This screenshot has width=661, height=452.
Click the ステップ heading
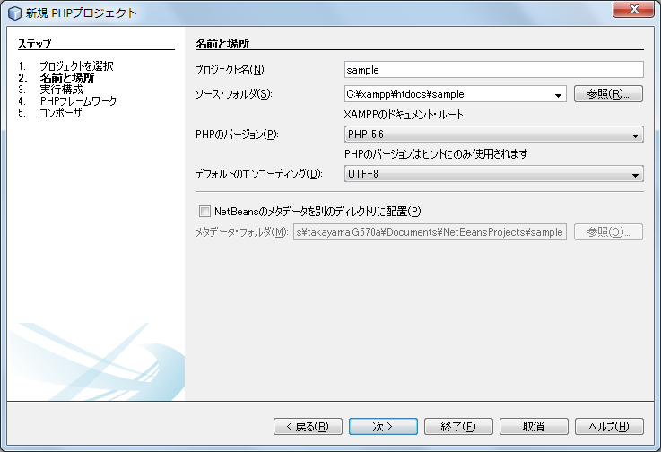[35, 43]
